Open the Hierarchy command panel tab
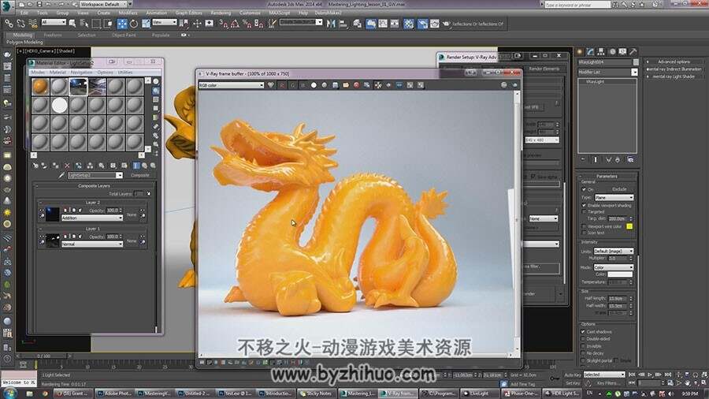Image resolution: width=709 pixels, height=399 pixels. tap(601, 51)
